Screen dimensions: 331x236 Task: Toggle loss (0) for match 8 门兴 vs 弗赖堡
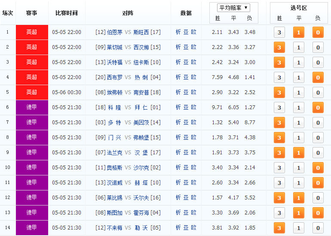pyautogui.click(x=318, y=138)
